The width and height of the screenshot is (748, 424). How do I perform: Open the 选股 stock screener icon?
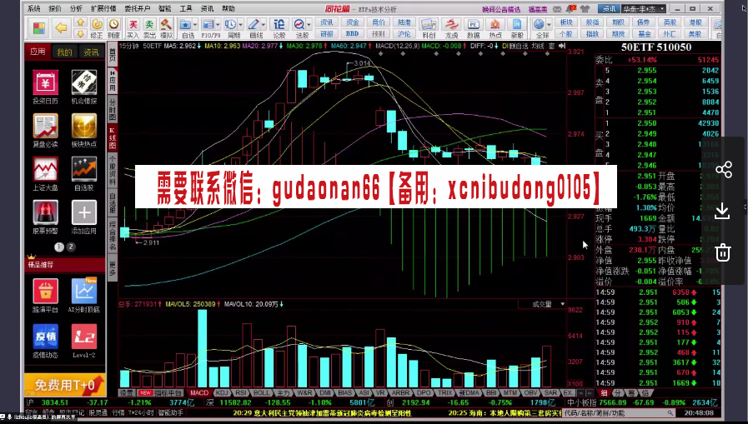click(299, 28)
